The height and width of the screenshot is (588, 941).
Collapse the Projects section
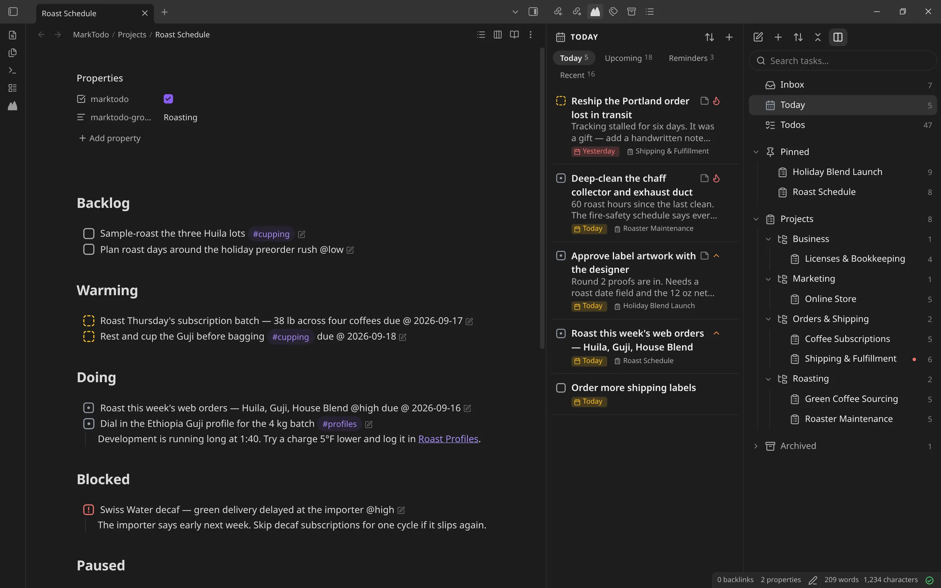coord(756,219)
